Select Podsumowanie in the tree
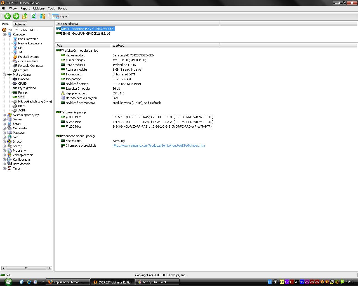 [28, 39]
